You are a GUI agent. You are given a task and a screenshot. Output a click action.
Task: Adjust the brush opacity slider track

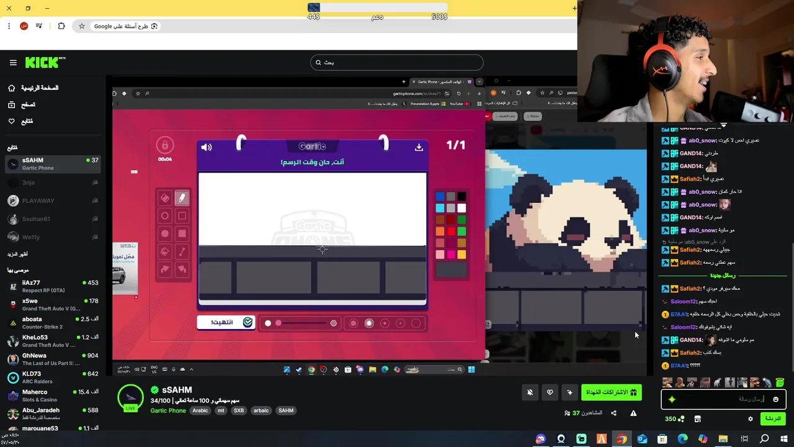coord(301,323)
